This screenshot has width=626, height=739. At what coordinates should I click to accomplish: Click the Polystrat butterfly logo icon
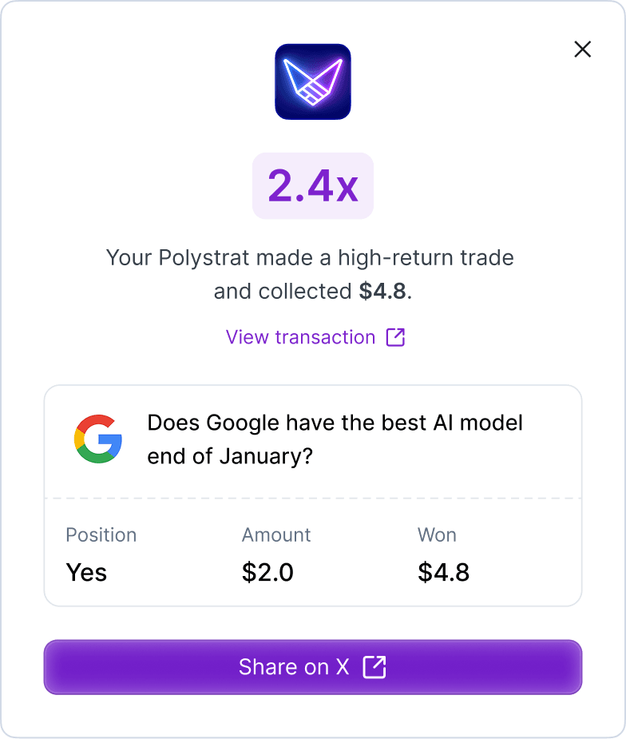[x=313, y=82]
